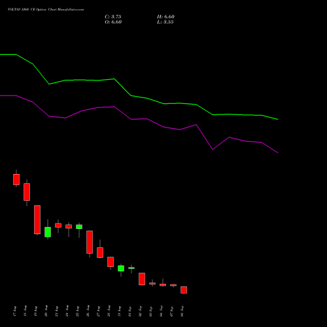Click the low value 'L: 3.55'
The width and height of the screenshot is (327, 327).
[165, 22]
